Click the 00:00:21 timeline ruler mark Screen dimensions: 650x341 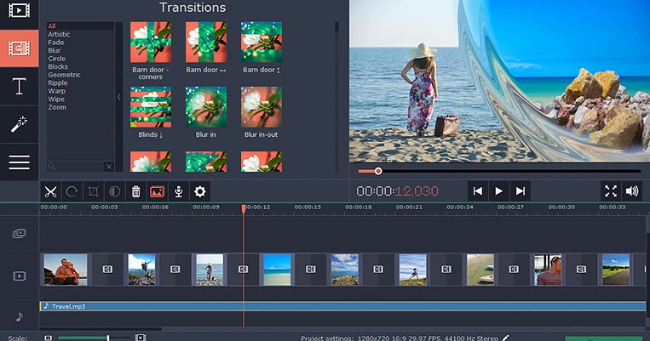tap(409, 207)
